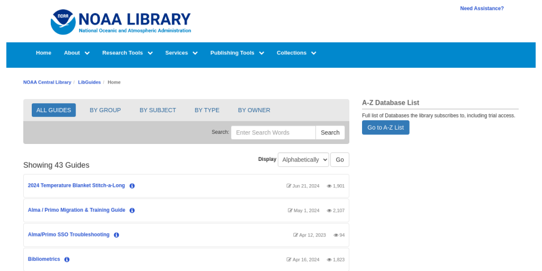Click the views eye icon showing 2,107
Screen dimensions: 542x271
click(329, 211)
